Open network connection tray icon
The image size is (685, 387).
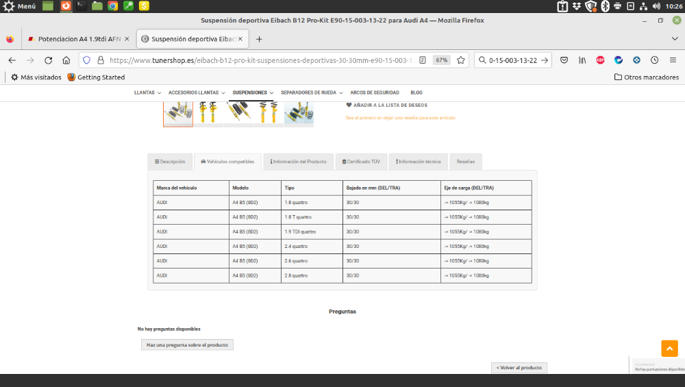[x=643, y=6]
